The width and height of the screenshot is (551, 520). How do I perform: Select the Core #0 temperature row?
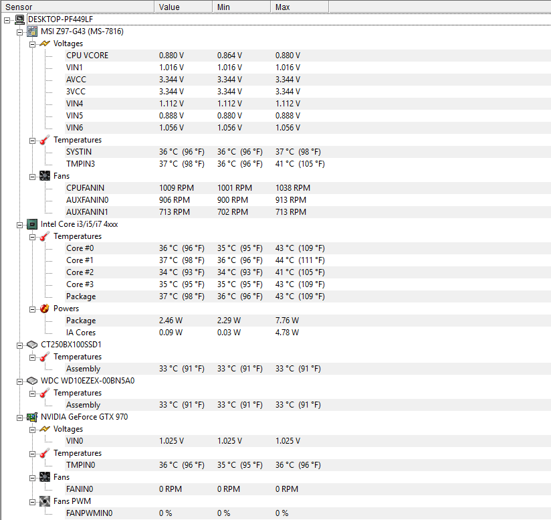click(x=308, y=248)
